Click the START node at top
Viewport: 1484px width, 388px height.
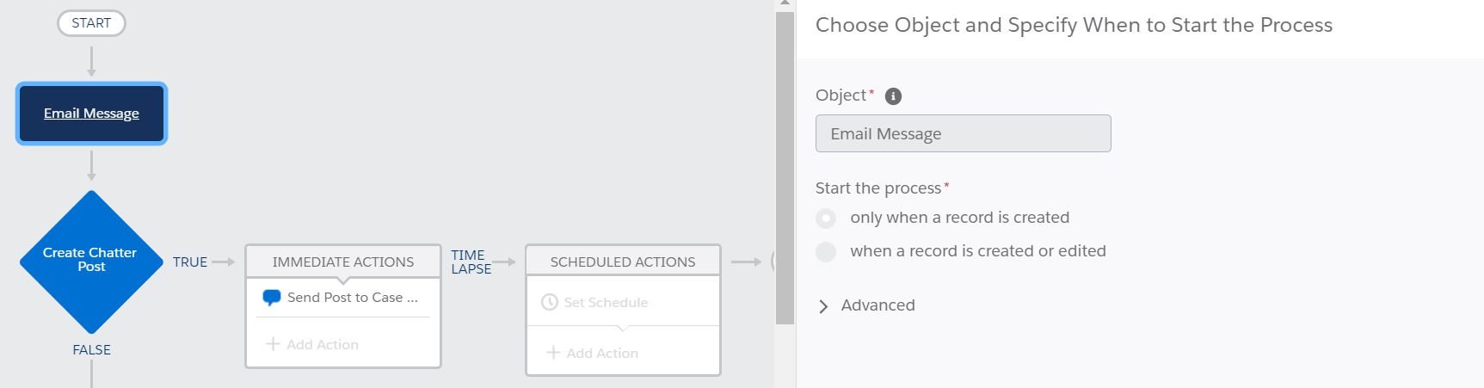91,23
